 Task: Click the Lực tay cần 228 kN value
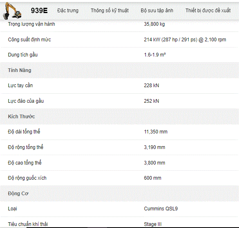coord(151,86)
